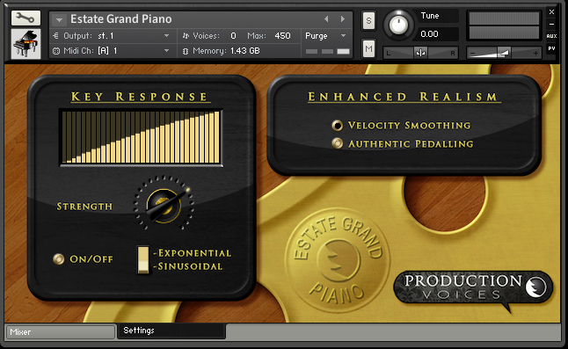Open instrument quick-load dropdown arrow beside name
Viewport: 568px width, 349px height.
tap(59, 19)
